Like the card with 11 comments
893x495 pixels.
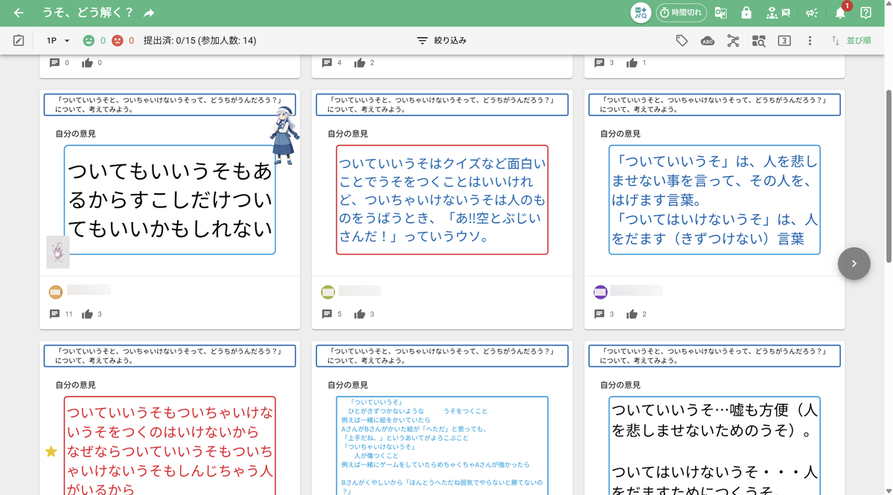pos(87,314)
